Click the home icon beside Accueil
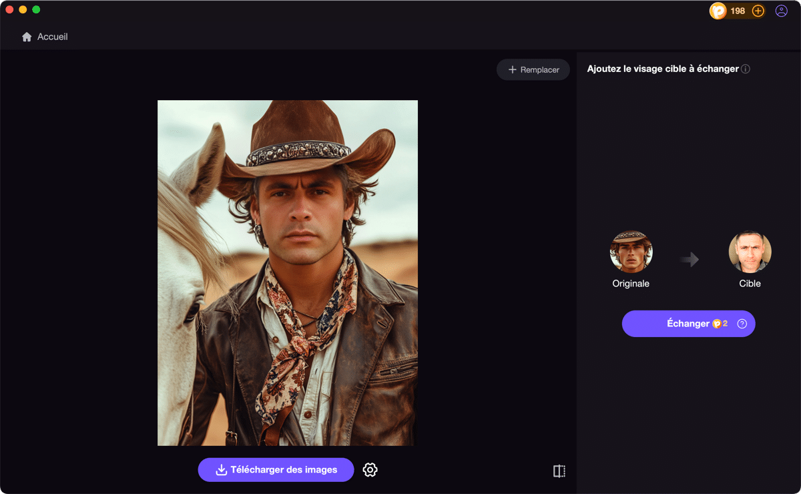Image resolution: width=801 pixels, height=494 pixels. pos(27,37)
